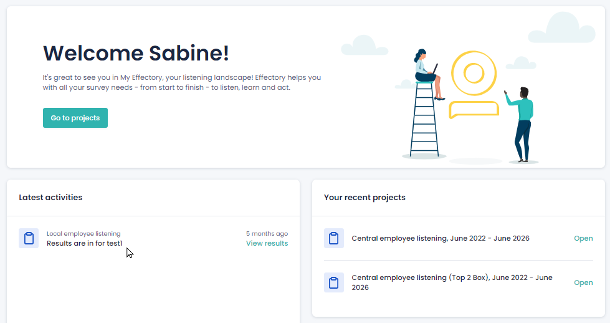Open the Top 2 Box project
The image size is (610, 323).
[x=583, y=282]
